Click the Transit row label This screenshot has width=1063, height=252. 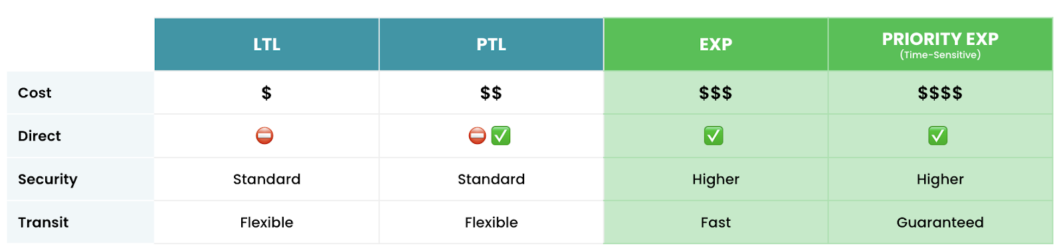point(43,222)
